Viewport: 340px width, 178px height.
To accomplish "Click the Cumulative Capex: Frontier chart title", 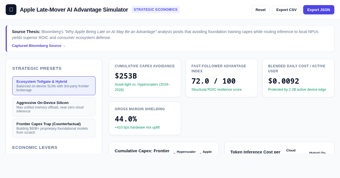I will (142, 151).
